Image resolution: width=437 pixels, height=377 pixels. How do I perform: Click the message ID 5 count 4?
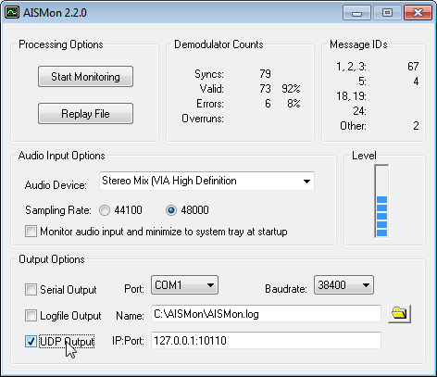pos(416,82)
